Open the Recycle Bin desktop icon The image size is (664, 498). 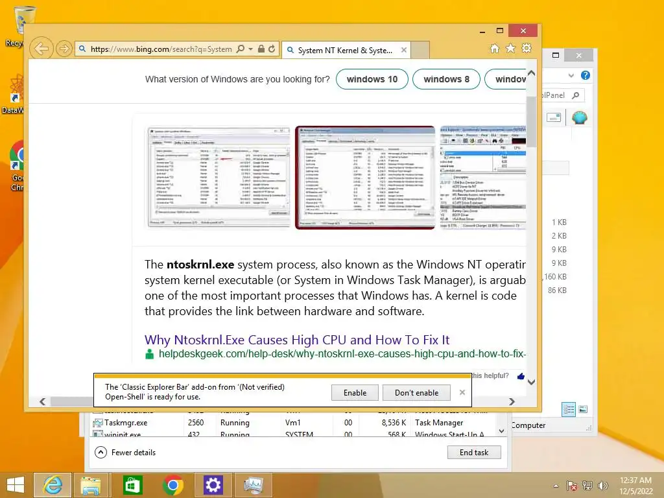pyautogui.click(x=15, y=26)
